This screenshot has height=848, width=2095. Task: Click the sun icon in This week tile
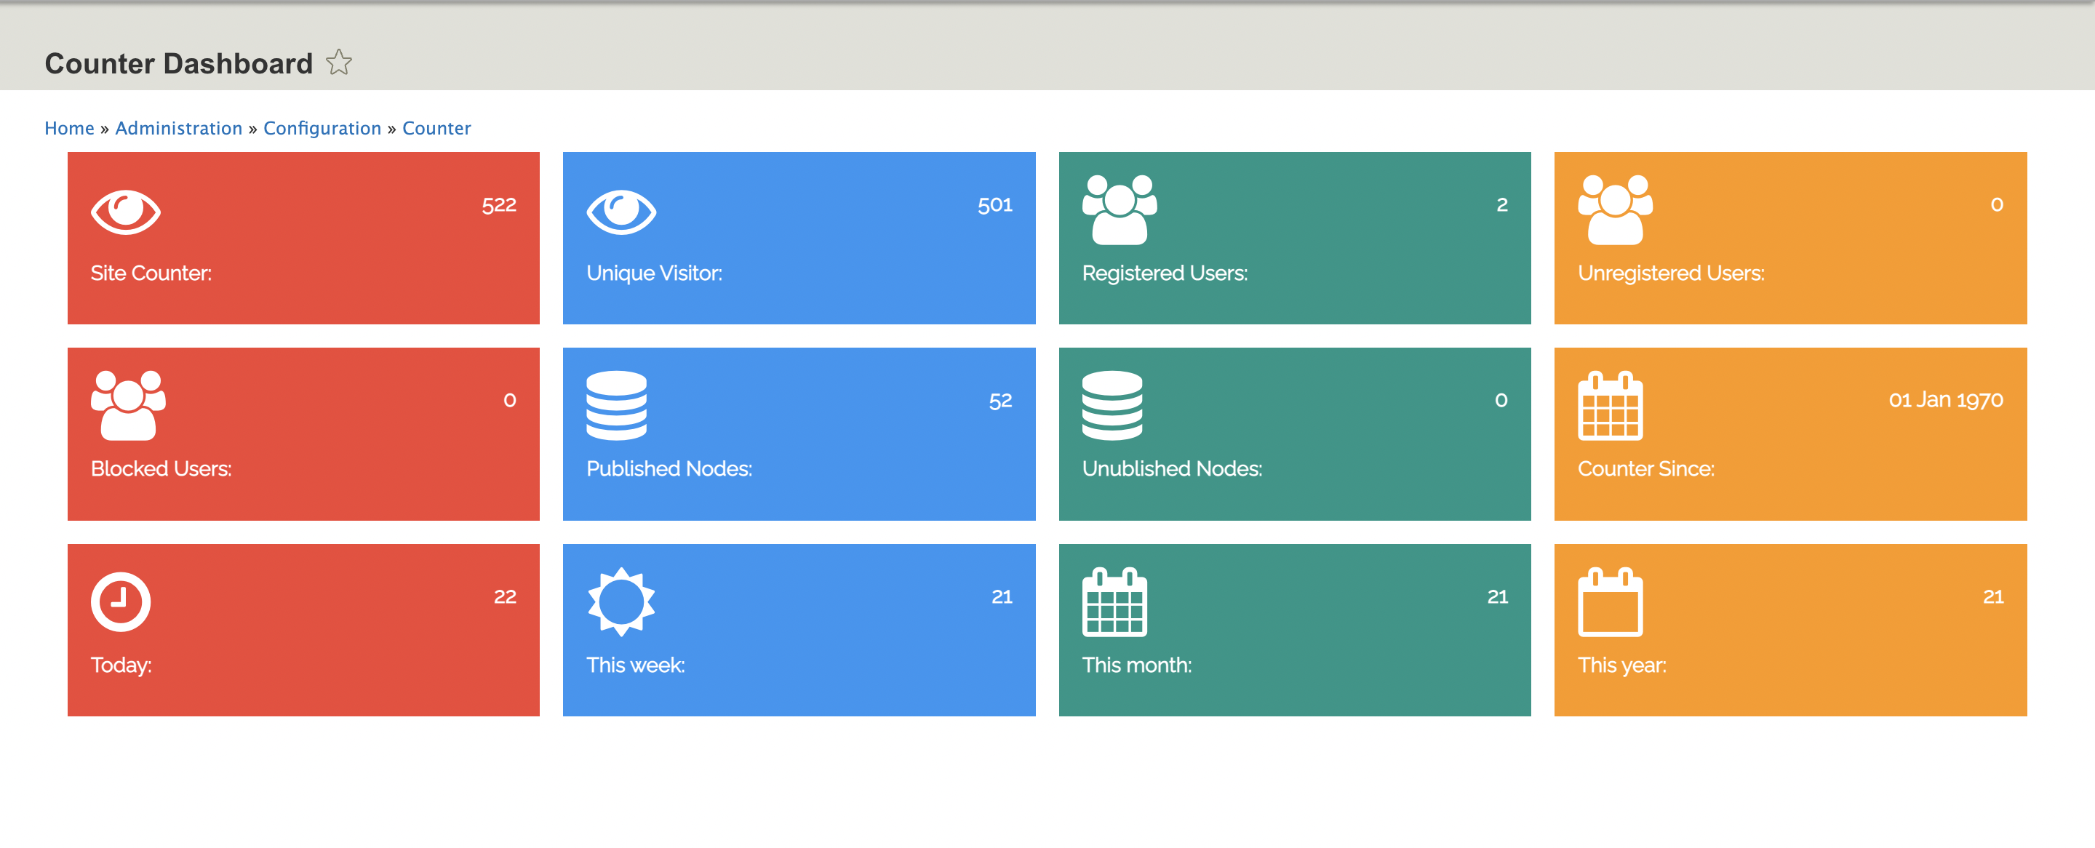coord(620,601)
